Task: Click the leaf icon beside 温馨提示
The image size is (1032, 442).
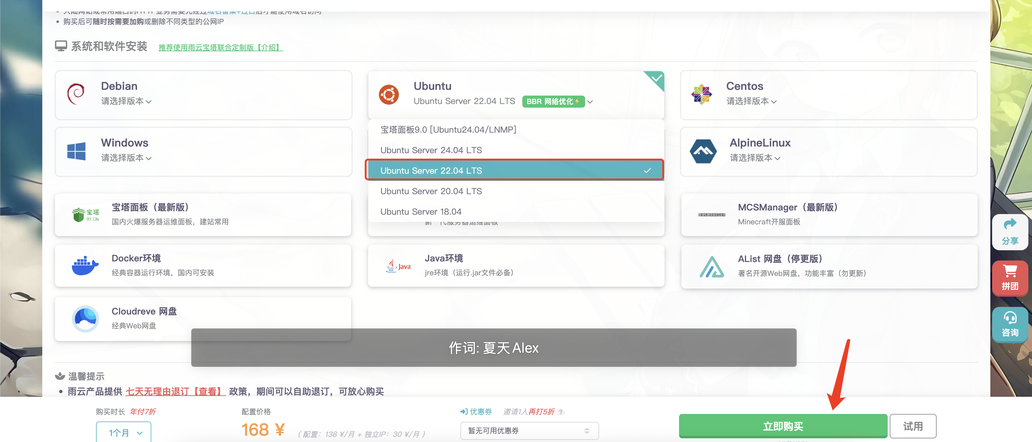Action: (60, 376)
